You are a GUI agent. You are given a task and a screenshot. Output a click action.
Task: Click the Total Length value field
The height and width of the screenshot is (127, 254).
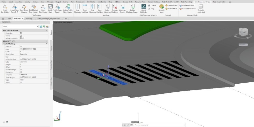(x=34, y=77)
